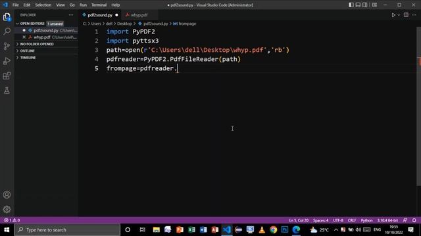Change encoding via UTF-8 status item
The width and height of the screenshot is (421, 236).
click(338, 220)
